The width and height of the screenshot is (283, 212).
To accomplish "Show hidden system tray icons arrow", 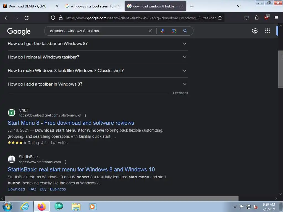I will point(235,207).
